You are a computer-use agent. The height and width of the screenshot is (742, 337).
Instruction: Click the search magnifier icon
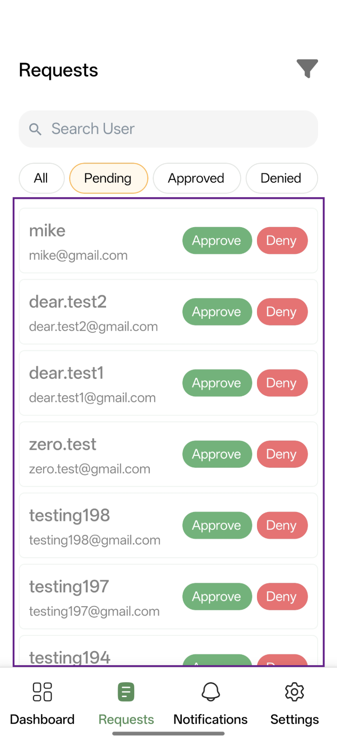tap(35, 129)
